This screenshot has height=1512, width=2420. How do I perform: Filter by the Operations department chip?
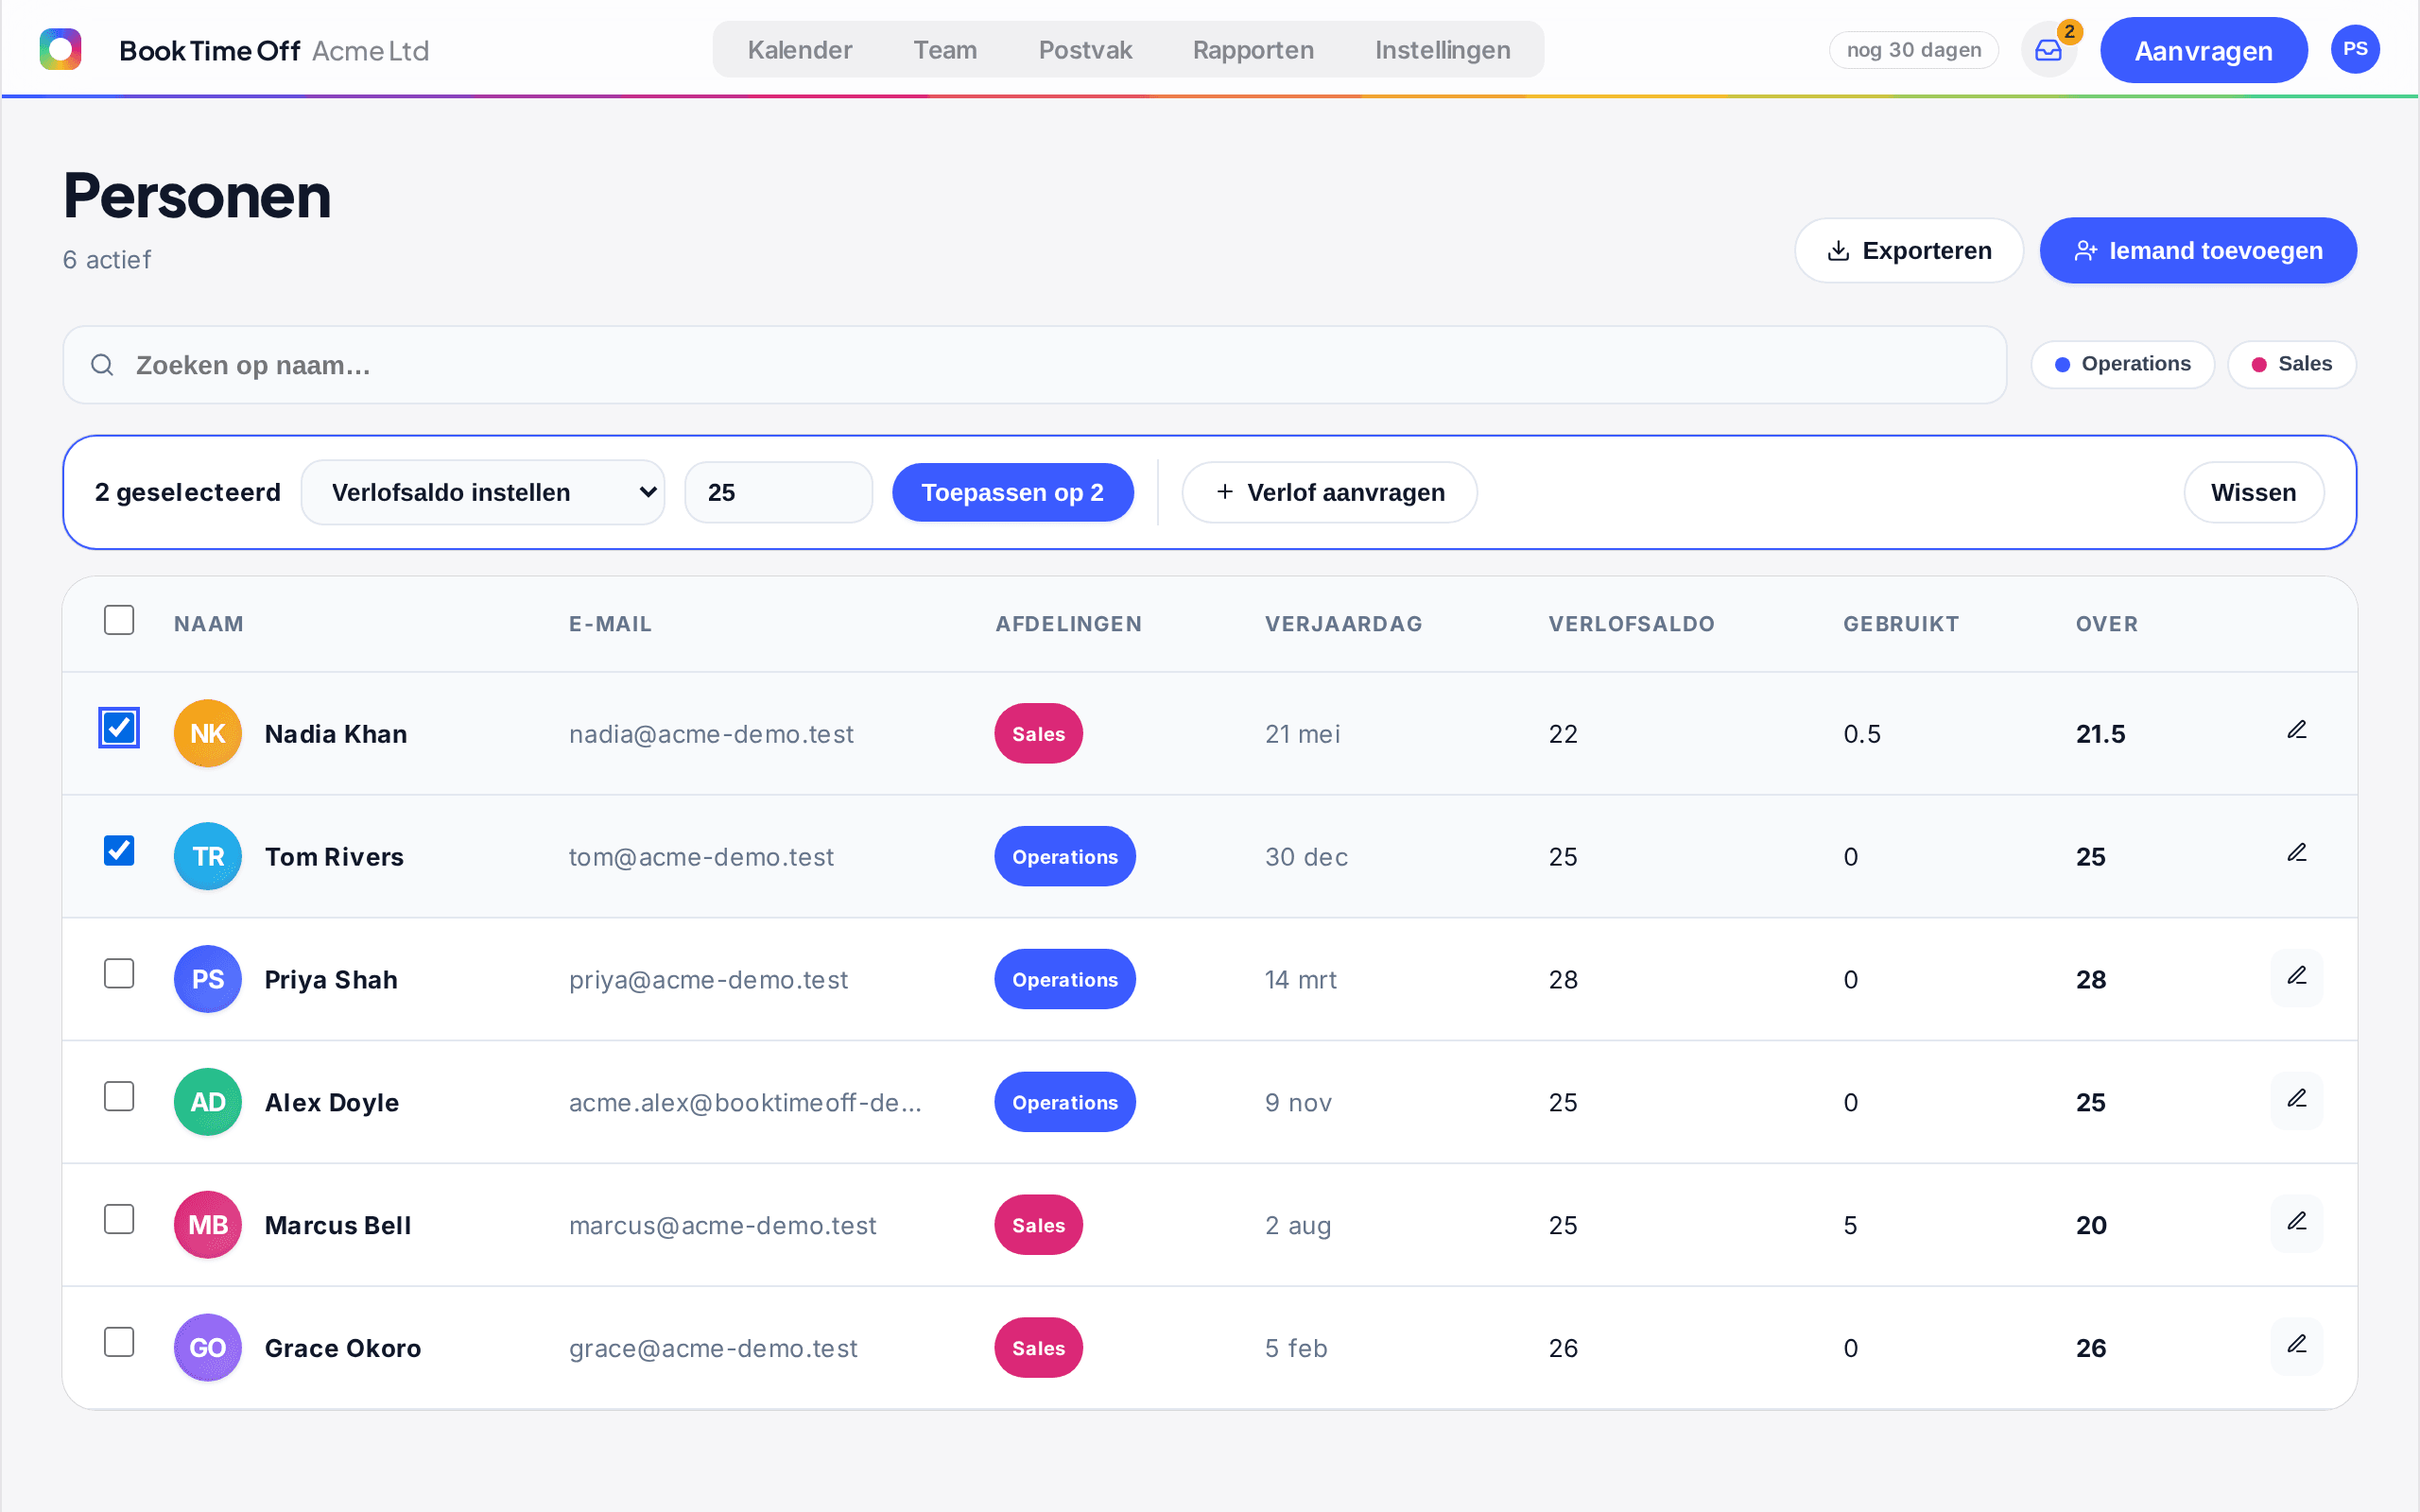2122,364
